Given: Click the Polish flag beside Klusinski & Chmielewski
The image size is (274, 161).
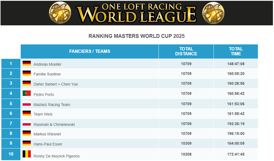Looking at the screenshot, I should [x=27, y=123].
